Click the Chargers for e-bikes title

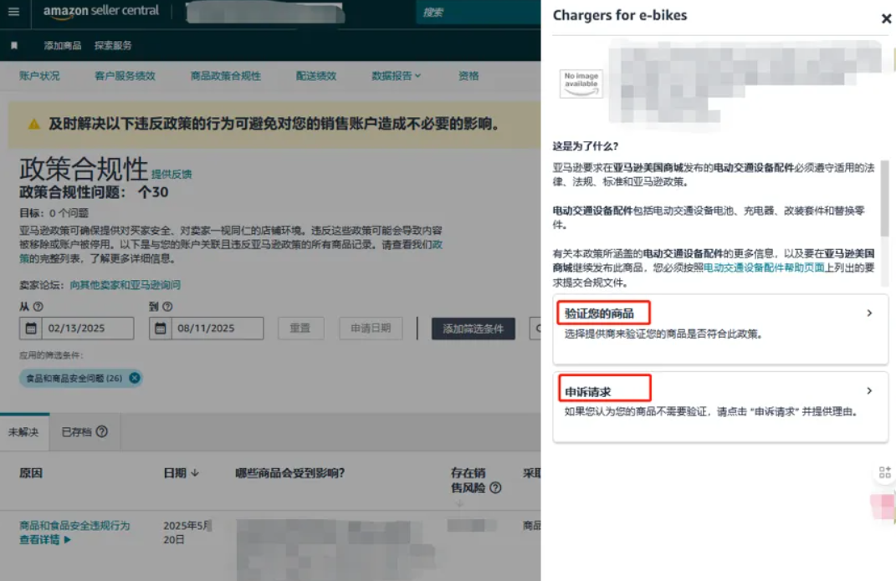620,15
